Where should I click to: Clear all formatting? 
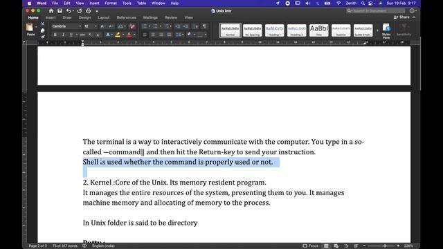(132, 26)
